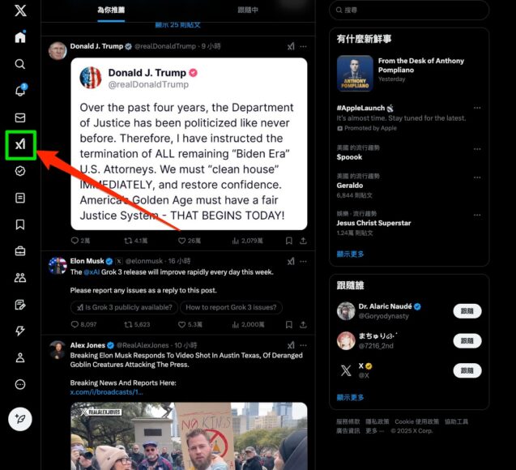The image size is (516, 470).
Task: Switch to the Following tab
Action: click(248, 11)
